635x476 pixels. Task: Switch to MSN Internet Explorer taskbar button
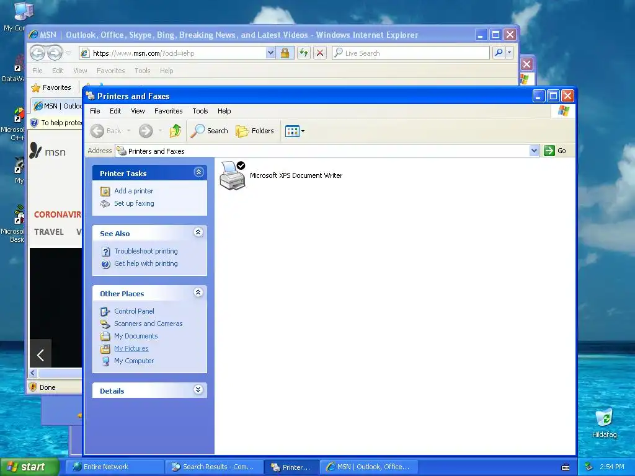(x=370, y=467)
